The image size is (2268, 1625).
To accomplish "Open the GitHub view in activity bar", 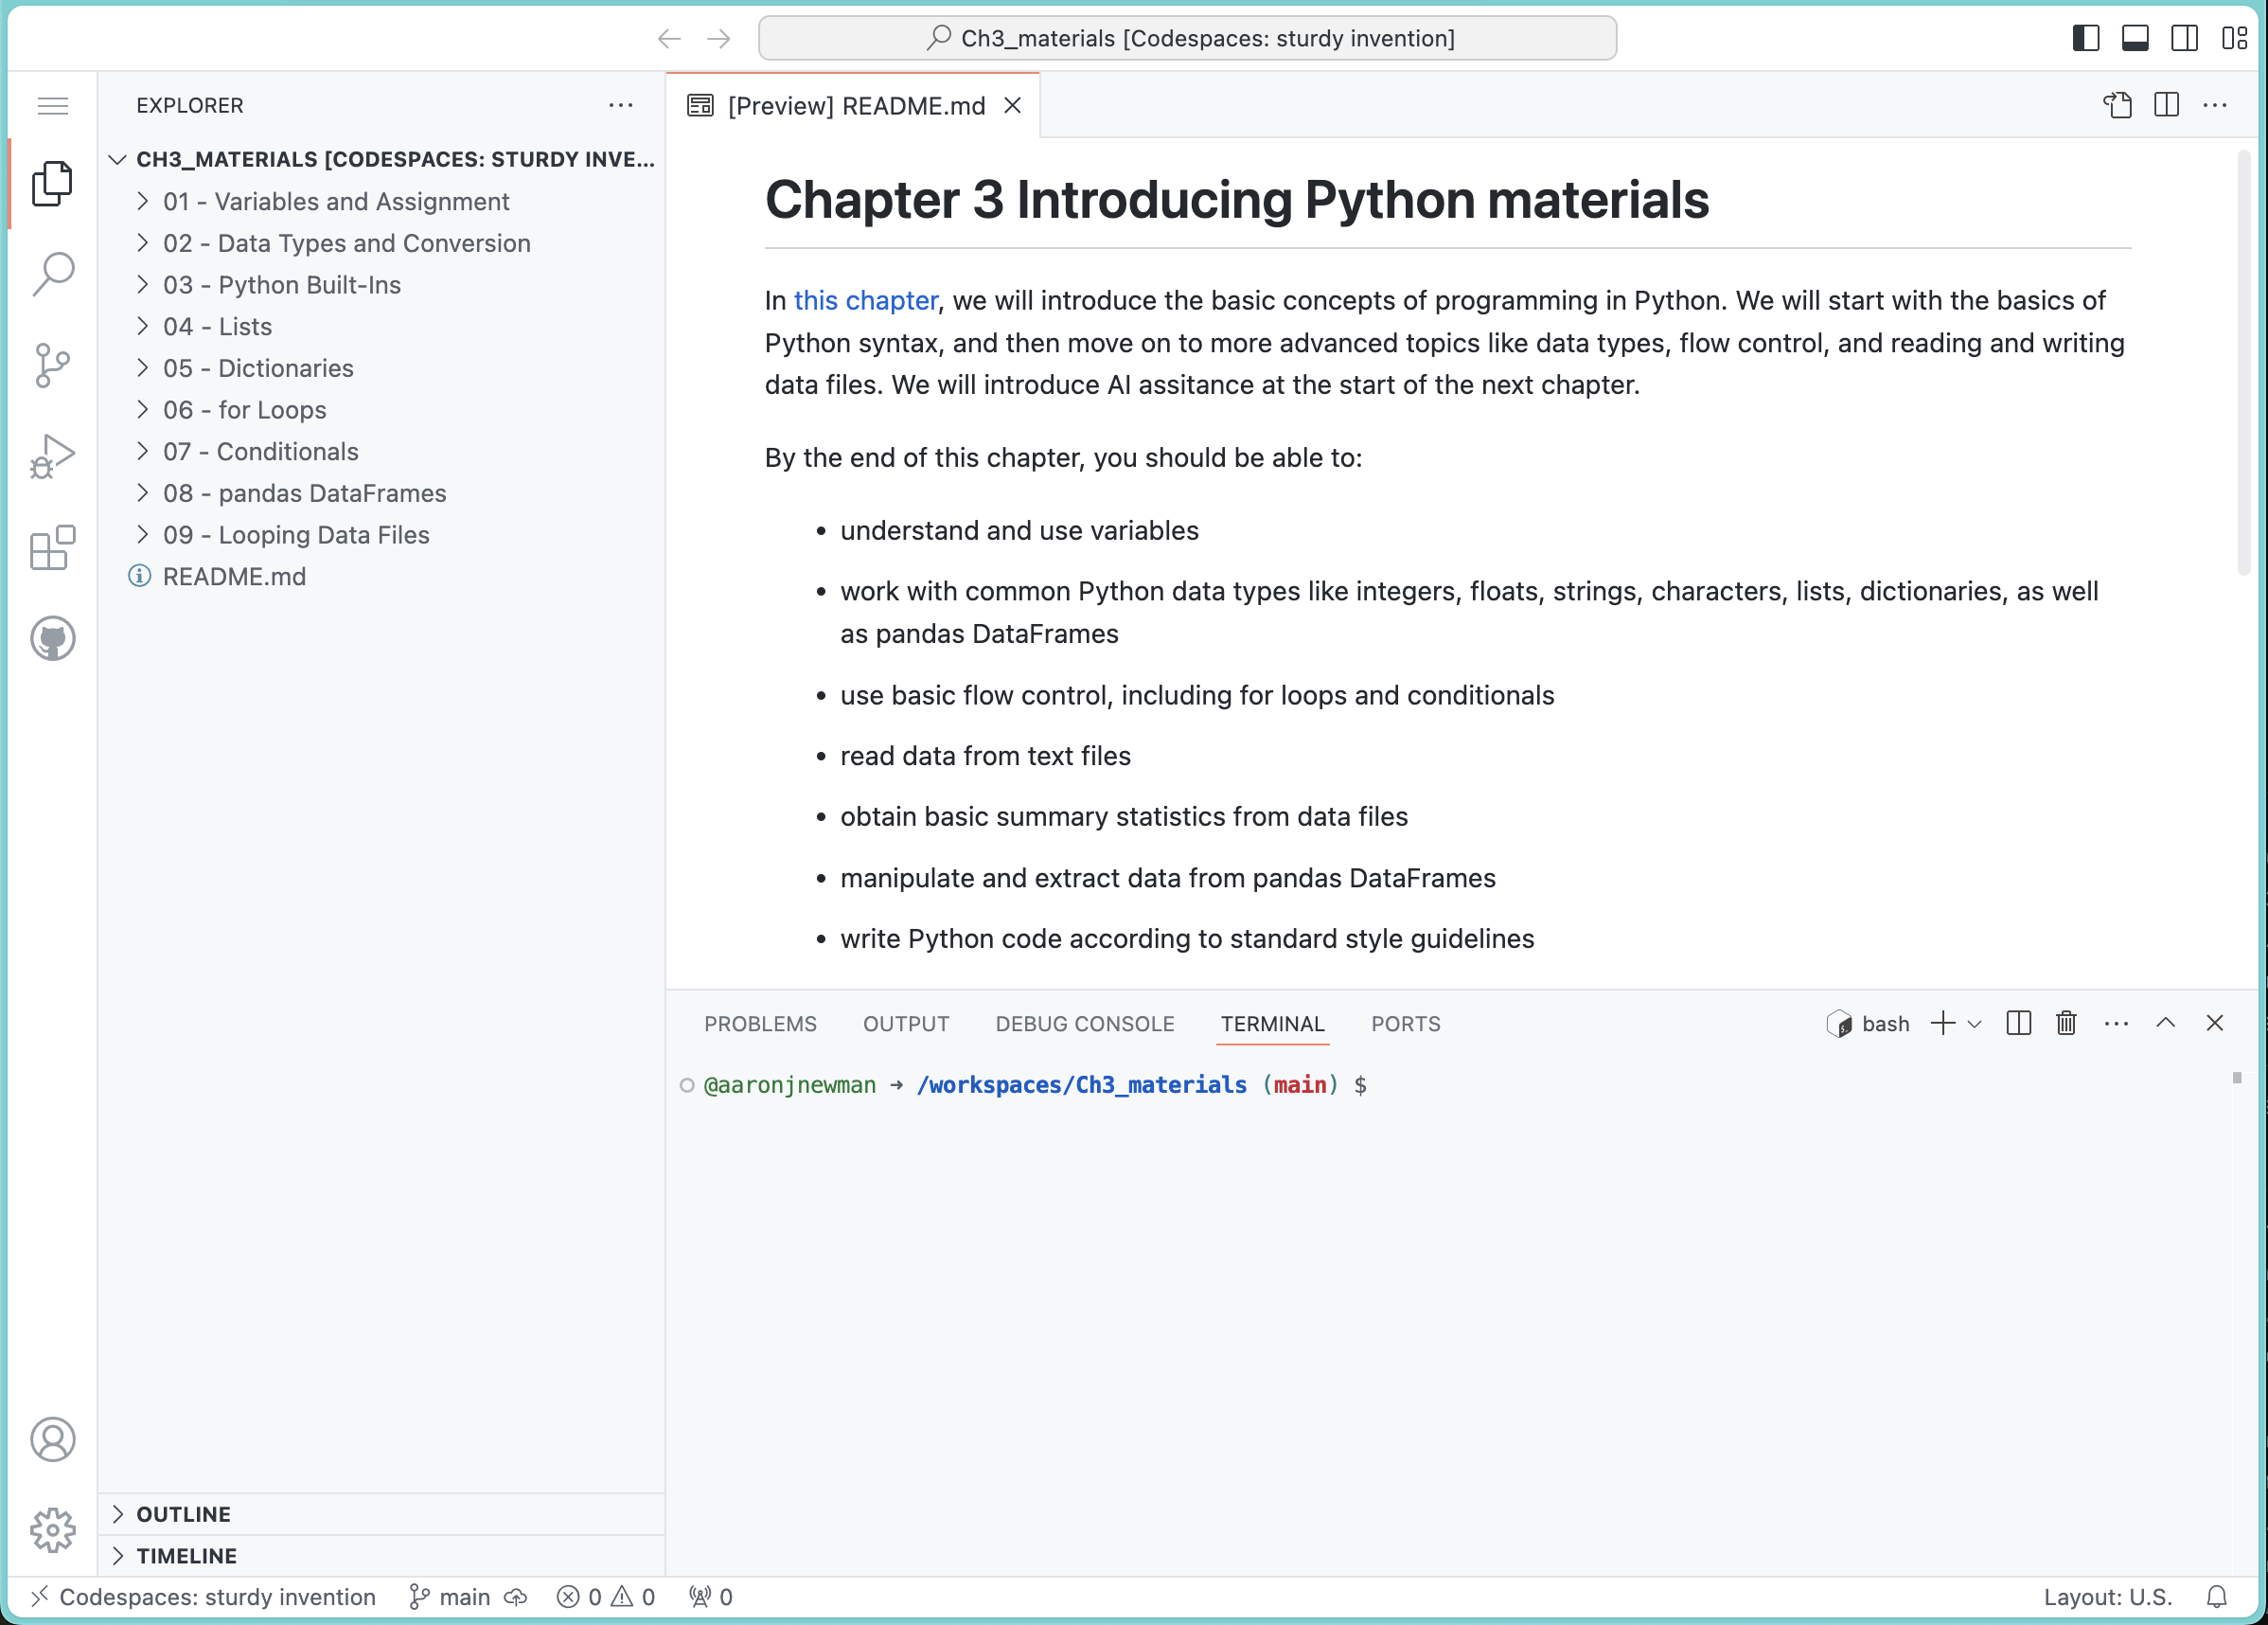I will 53,638.
